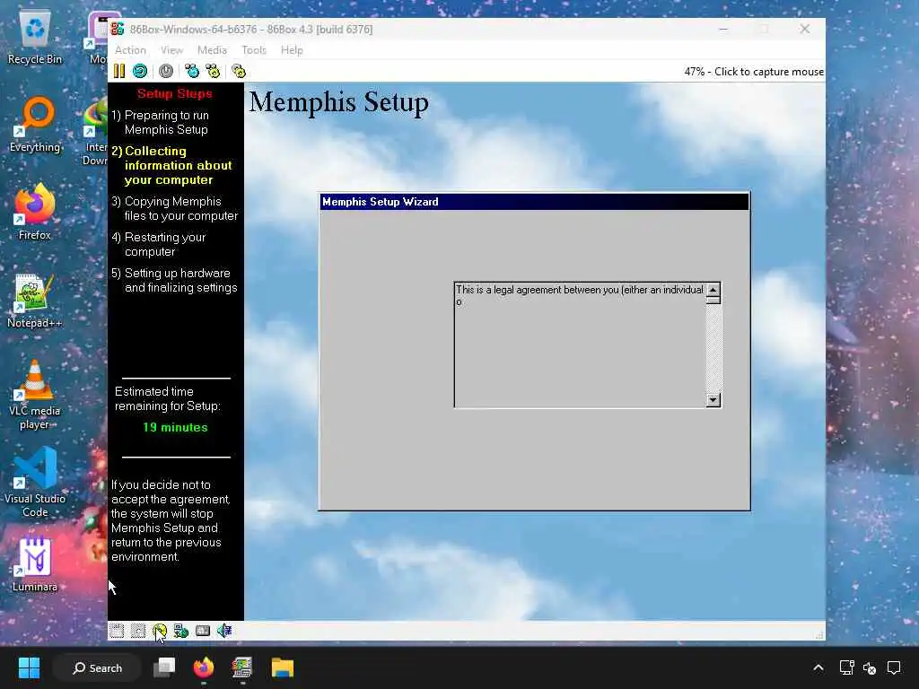Select the Everything desktop shortcut
The height and width of the screenshot is (689, 919).
coord(35,125)
